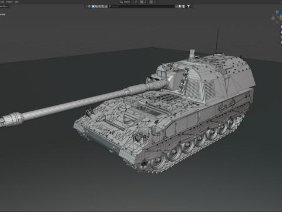Open the Global transform orientation dropdown
Image resolution: width=282 pixels, height=212 pixels.
point(126,2)
